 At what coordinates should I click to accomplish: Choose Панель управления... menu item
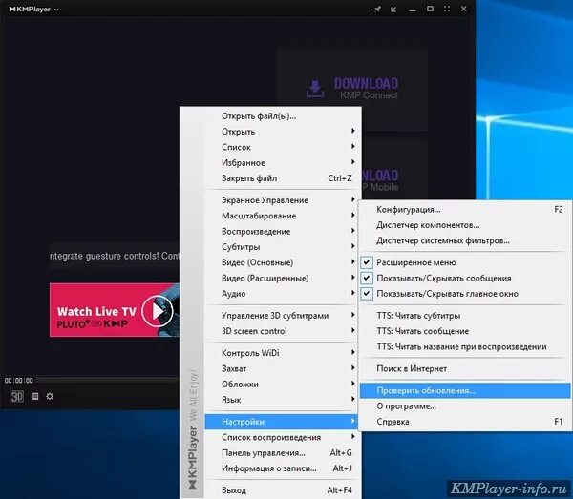(x=283, y=453)
